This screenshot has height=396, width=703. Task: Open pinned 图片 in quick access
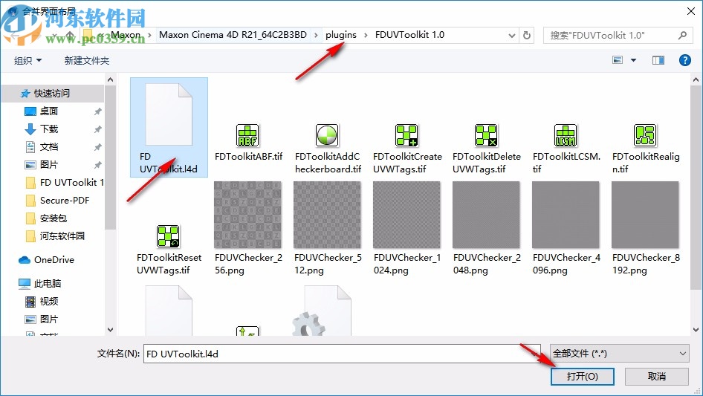coord(49,165)
